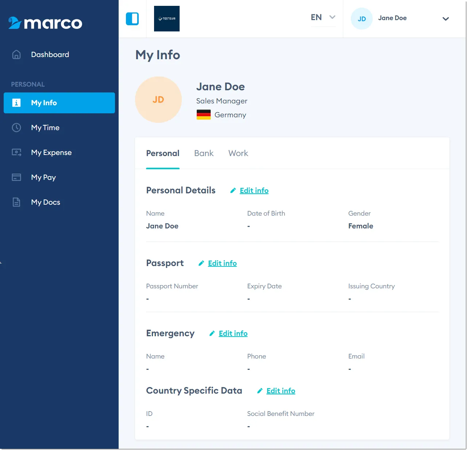The image size is (468, 451).
Task: Click the Testeum company logo
Action: click(x=167, y=19)
